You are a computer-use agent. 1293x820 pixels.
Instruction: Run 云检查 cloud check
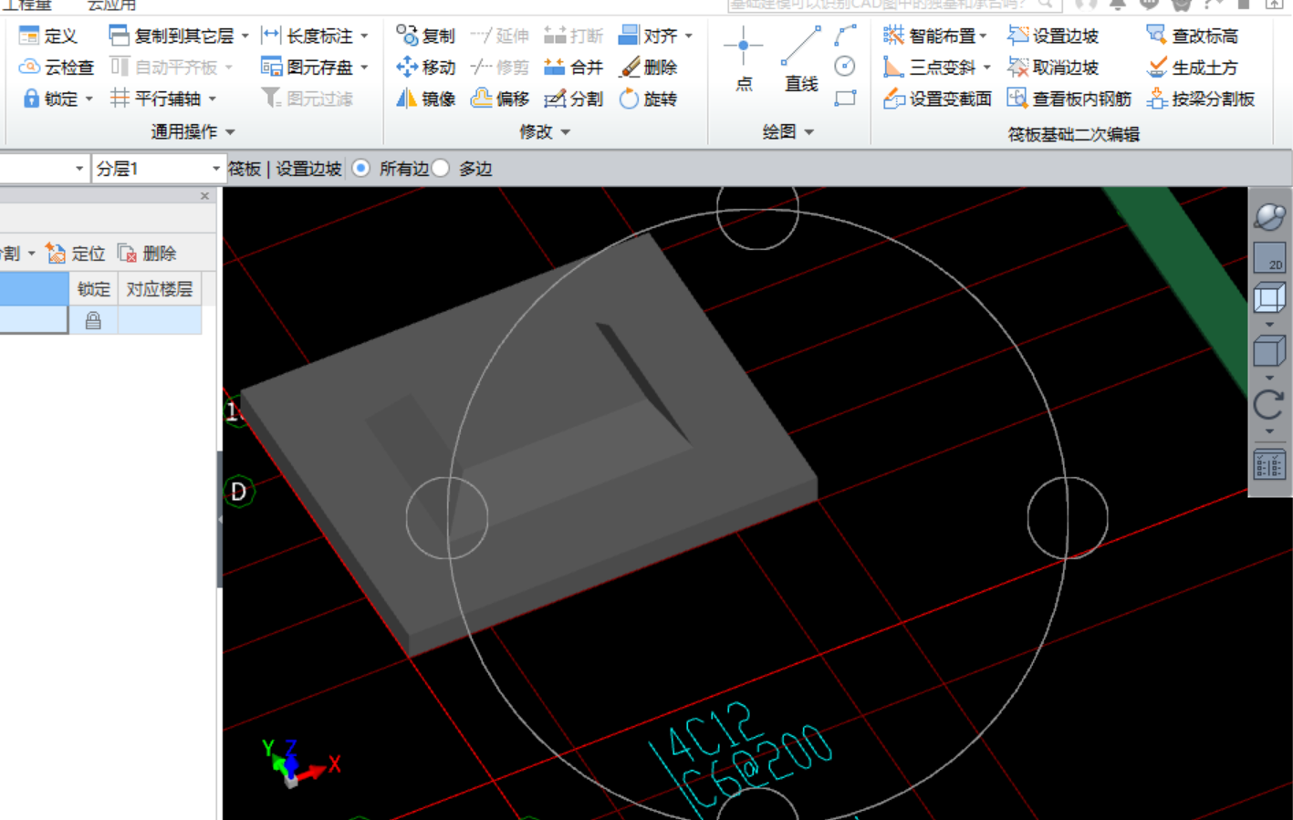click(57, 67)
